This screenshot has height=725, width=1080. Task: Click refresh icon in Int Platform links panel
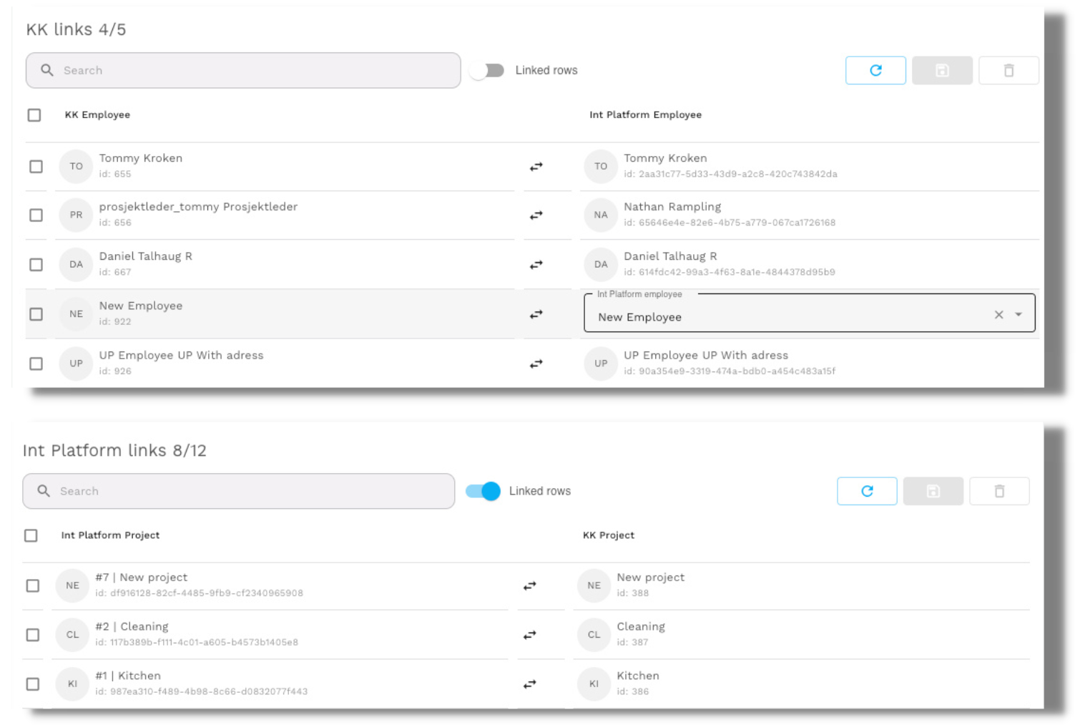(x=867, y=491)
